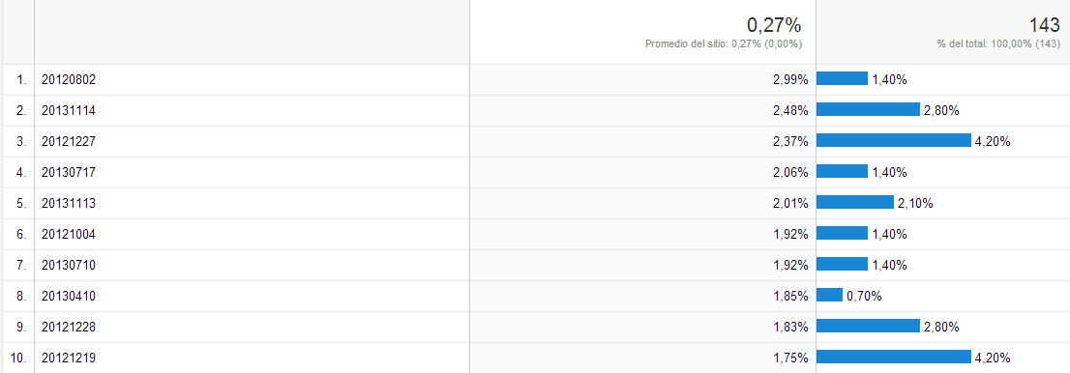
Task: Select the 0,27% average summary figure
Action: (x=774, y=25)
